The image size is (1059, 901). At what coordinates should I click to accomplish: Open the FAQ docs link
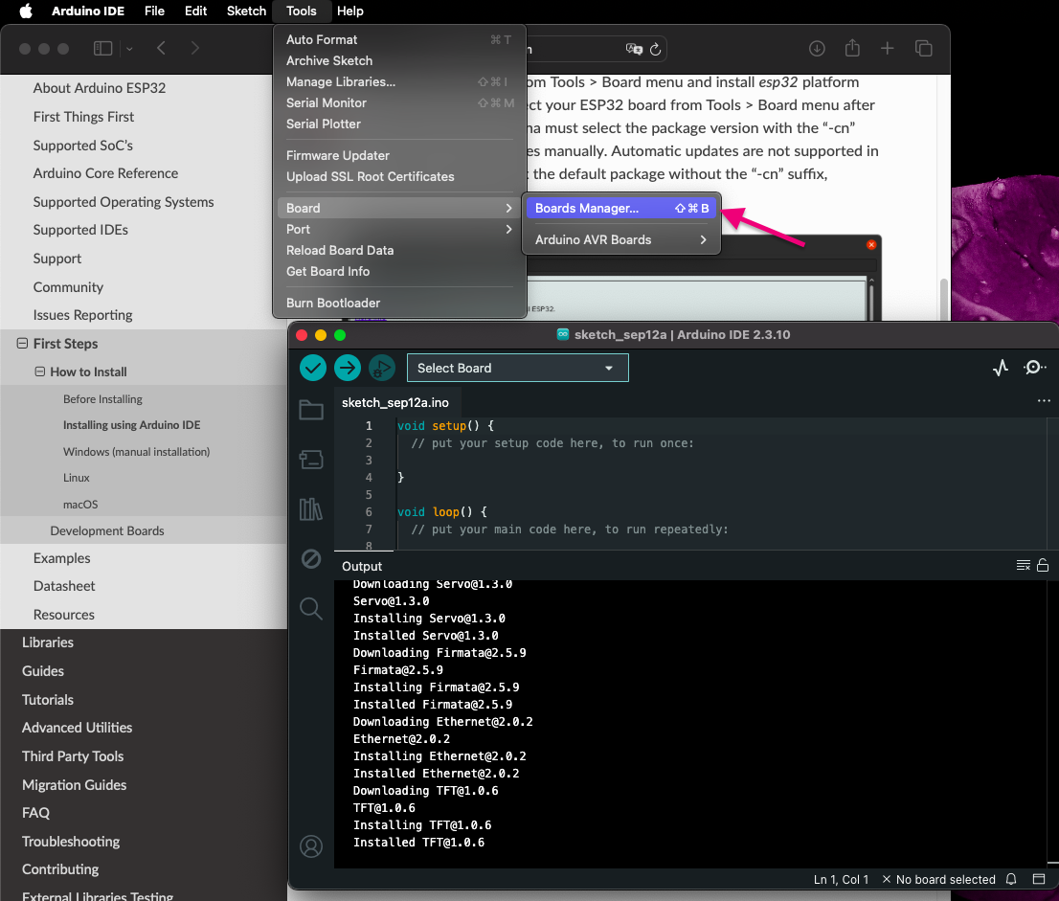(35, 813)
